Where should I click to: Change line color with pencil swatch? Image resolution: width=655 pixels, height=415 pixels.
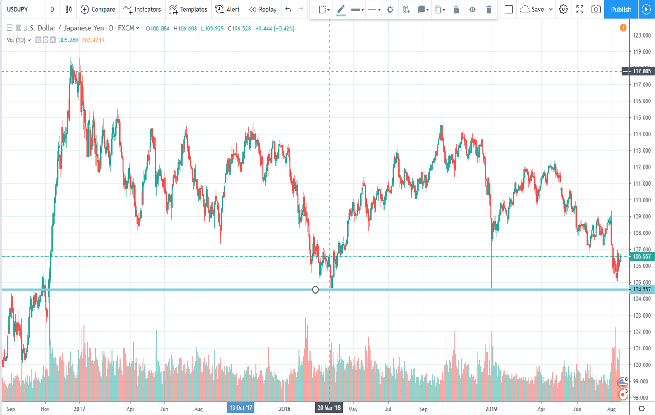pos(341,10)
